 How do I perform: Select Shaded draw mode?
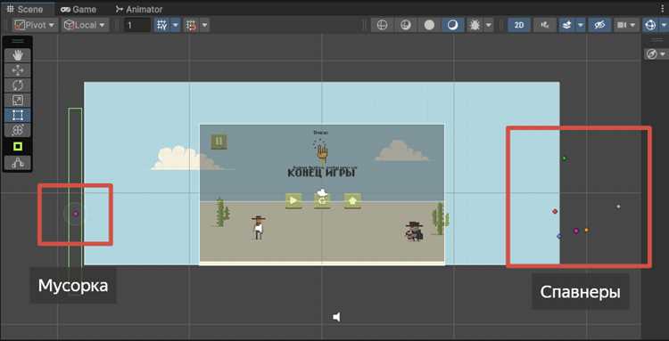452,25
